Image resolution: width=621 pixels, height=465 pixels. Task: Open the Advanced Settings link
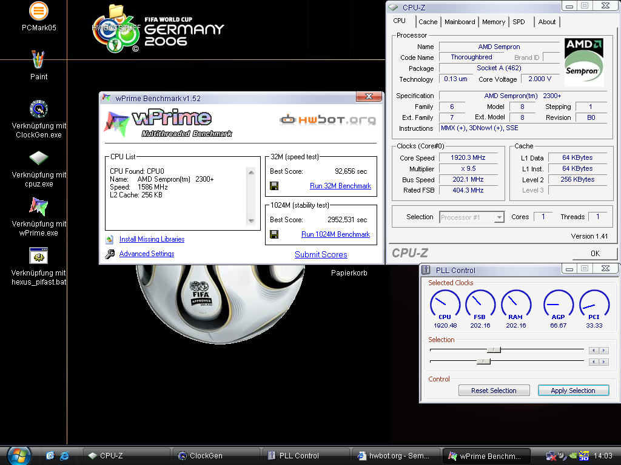tap(147, 254)
